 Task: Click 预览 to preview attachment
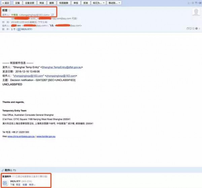point(18,185)
